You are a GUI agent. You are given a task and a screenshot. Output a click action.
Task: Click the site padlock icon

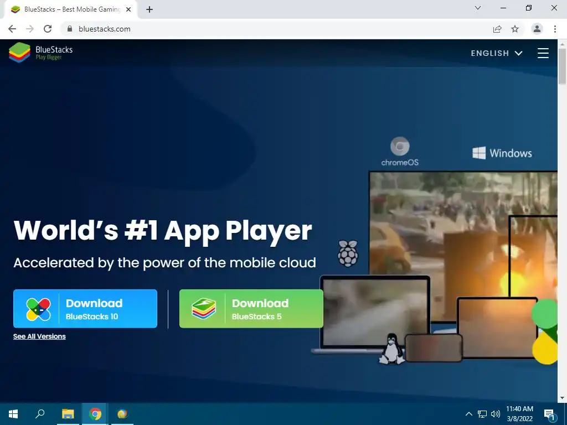pos(70,29)
